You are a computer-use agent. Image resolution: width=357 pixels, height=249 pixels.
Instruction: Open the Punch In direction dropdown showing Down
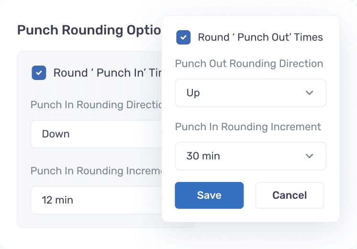coord(96,134)
